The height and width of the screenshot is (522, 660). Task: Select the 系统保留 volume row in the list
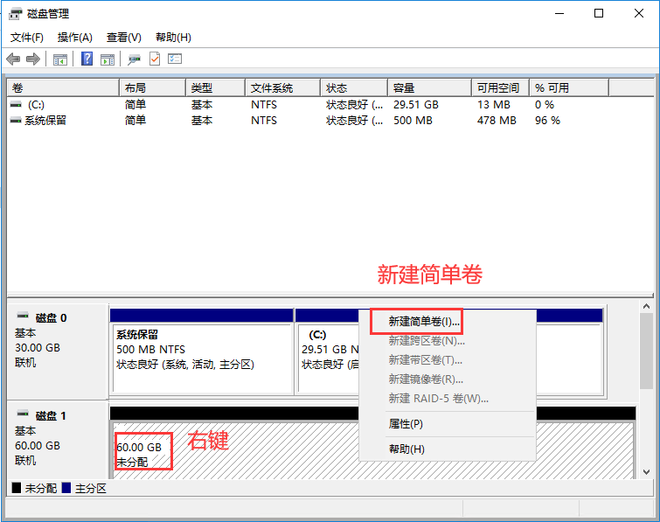(x=307, y=121)
